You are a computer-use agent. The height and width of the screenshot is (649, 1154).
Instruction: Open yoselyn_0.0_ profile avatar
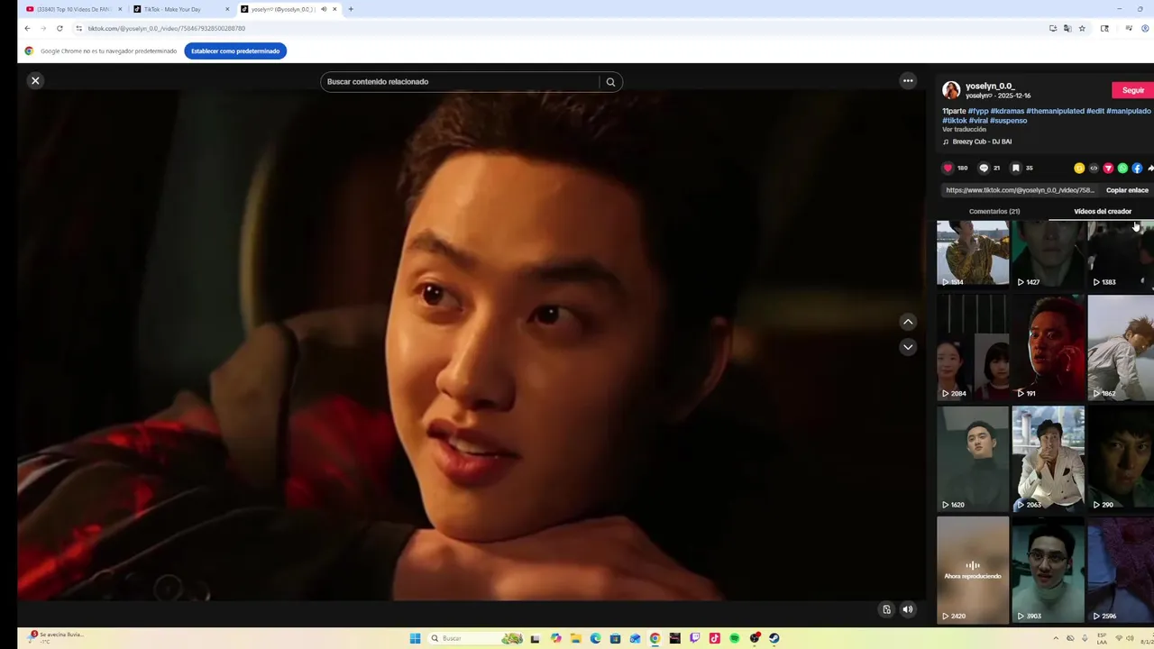951,90
